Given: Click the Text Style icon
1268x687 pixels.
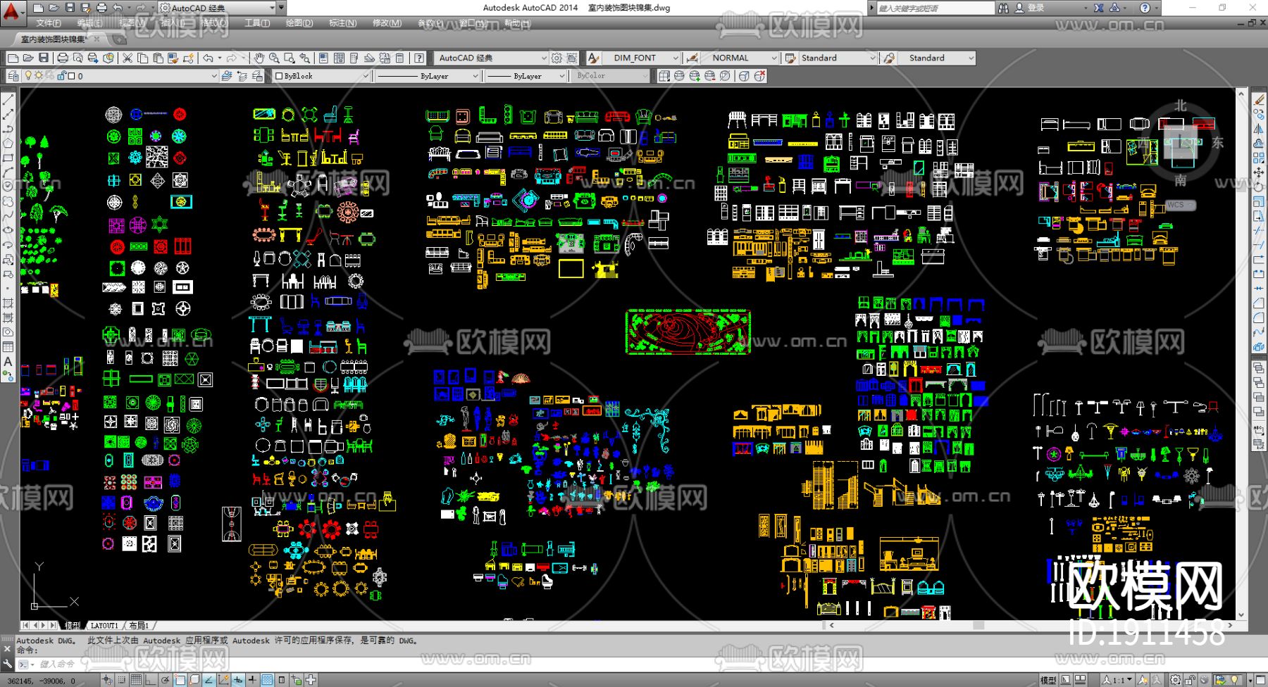Looking at the screenshot, I should click(593, 58).
